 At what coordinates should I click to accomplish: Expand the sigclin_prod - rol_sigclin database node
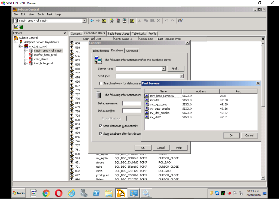[x=25, y=50]
